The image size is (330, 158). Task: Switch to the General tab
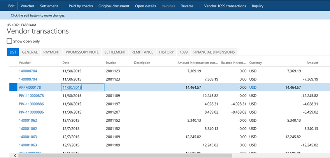[30, 52]
